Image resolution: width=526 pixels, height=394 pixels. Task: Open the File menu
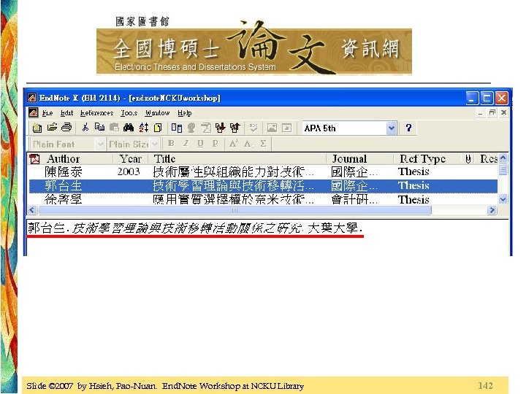click(47, 113)
